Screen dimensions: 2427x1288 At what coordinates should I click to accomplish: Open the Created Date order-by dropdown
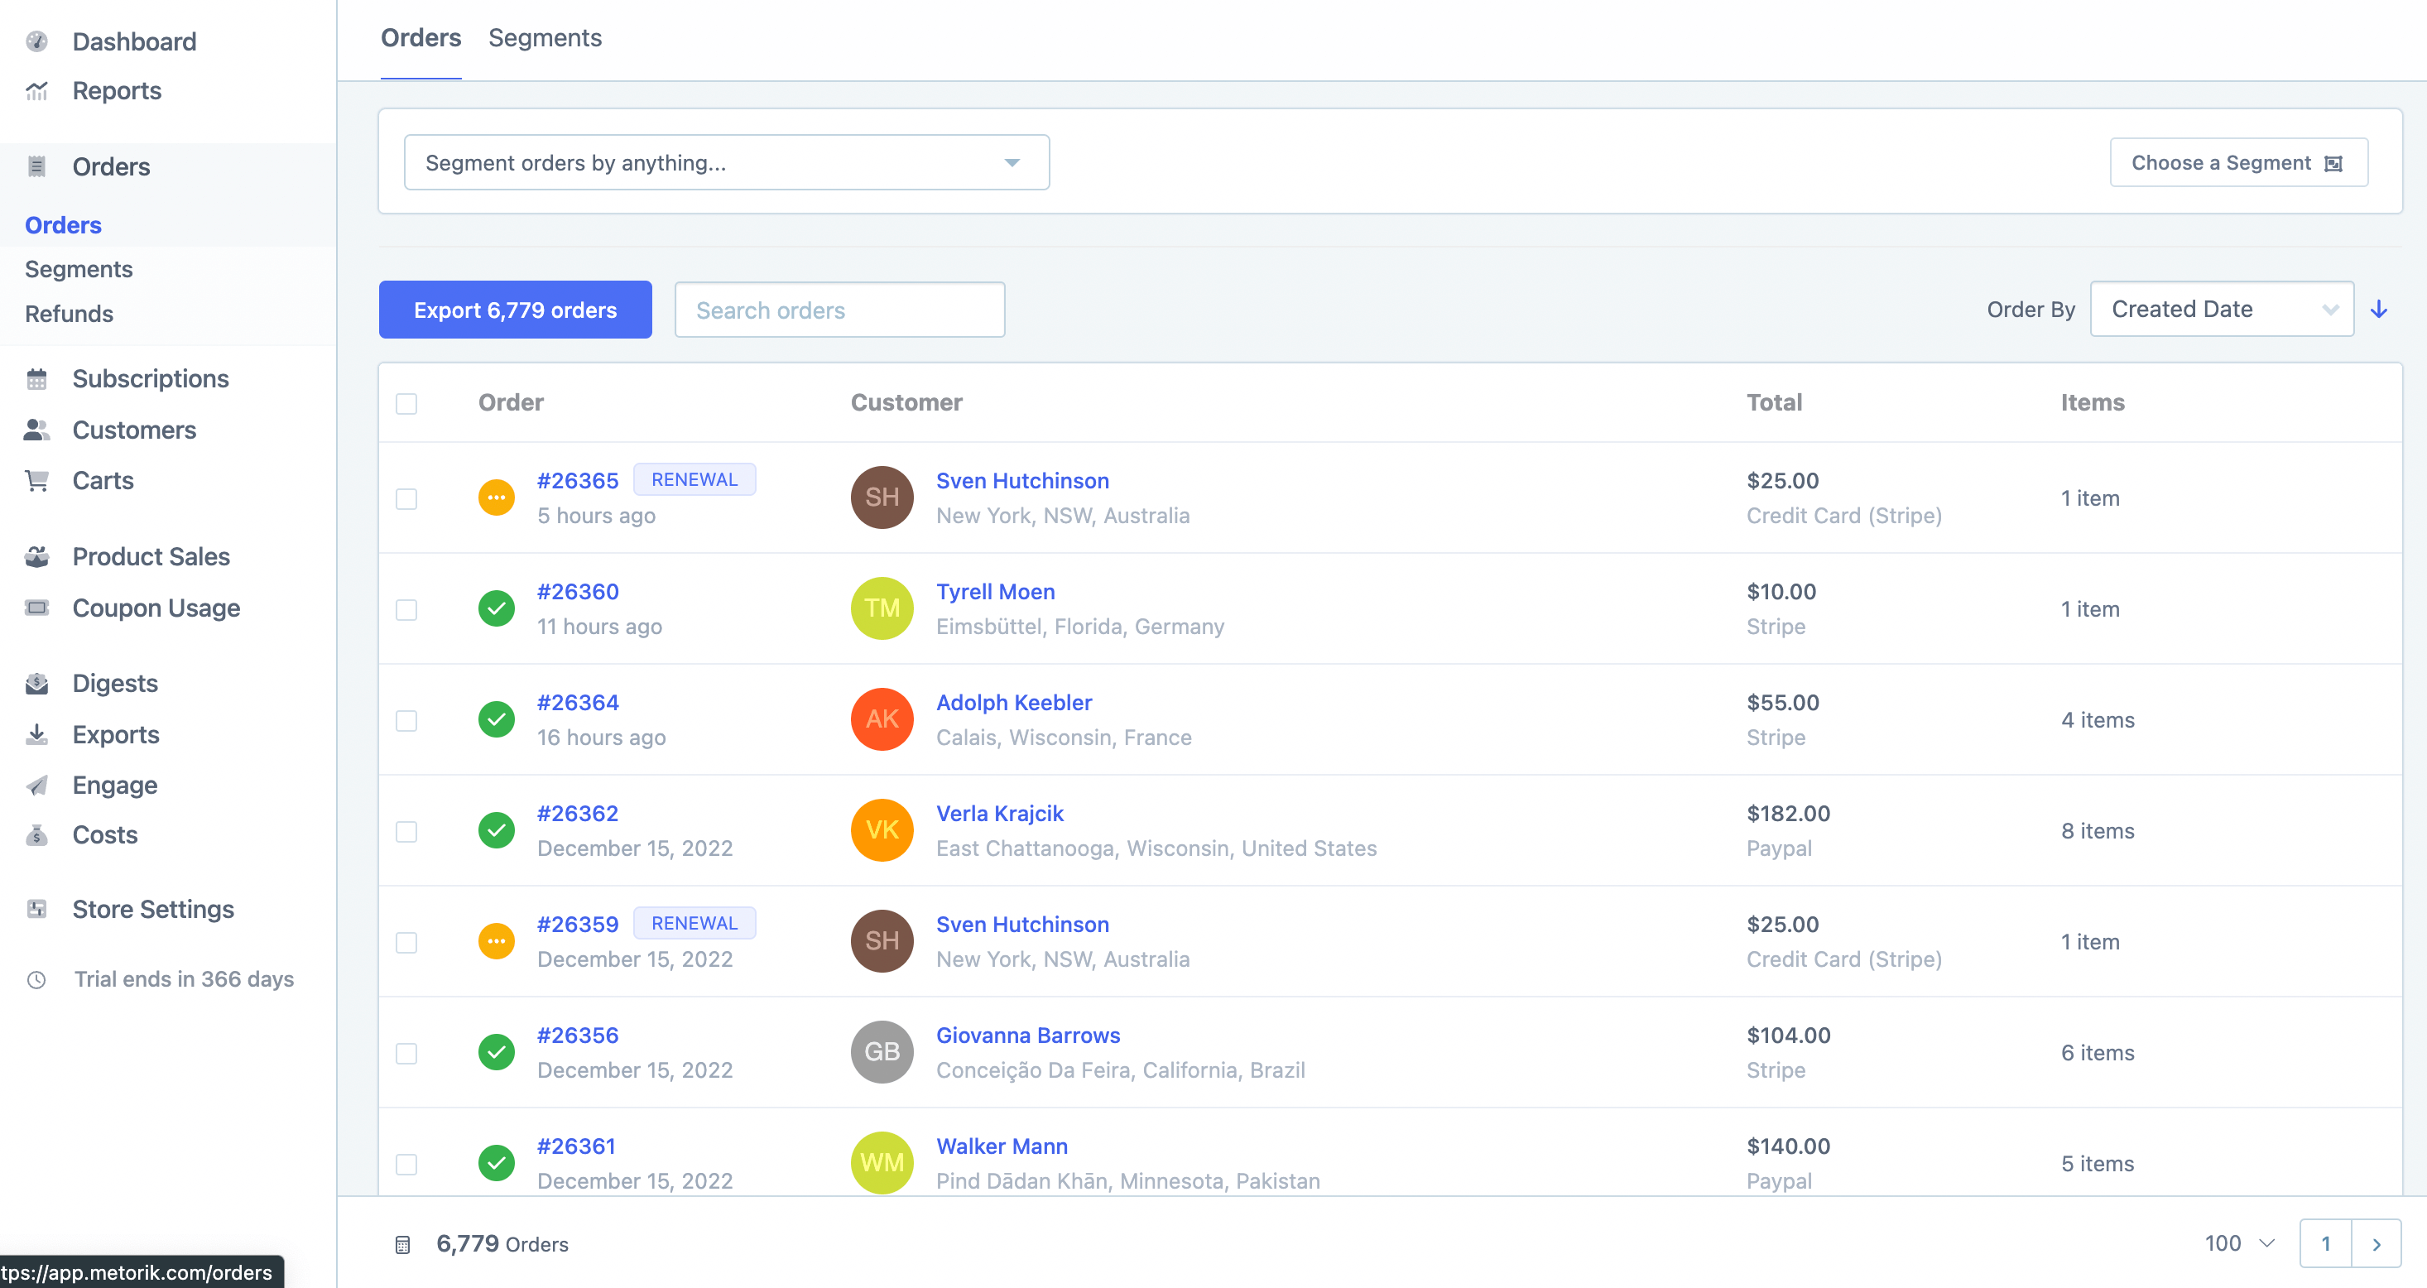tap(2222, 308)
